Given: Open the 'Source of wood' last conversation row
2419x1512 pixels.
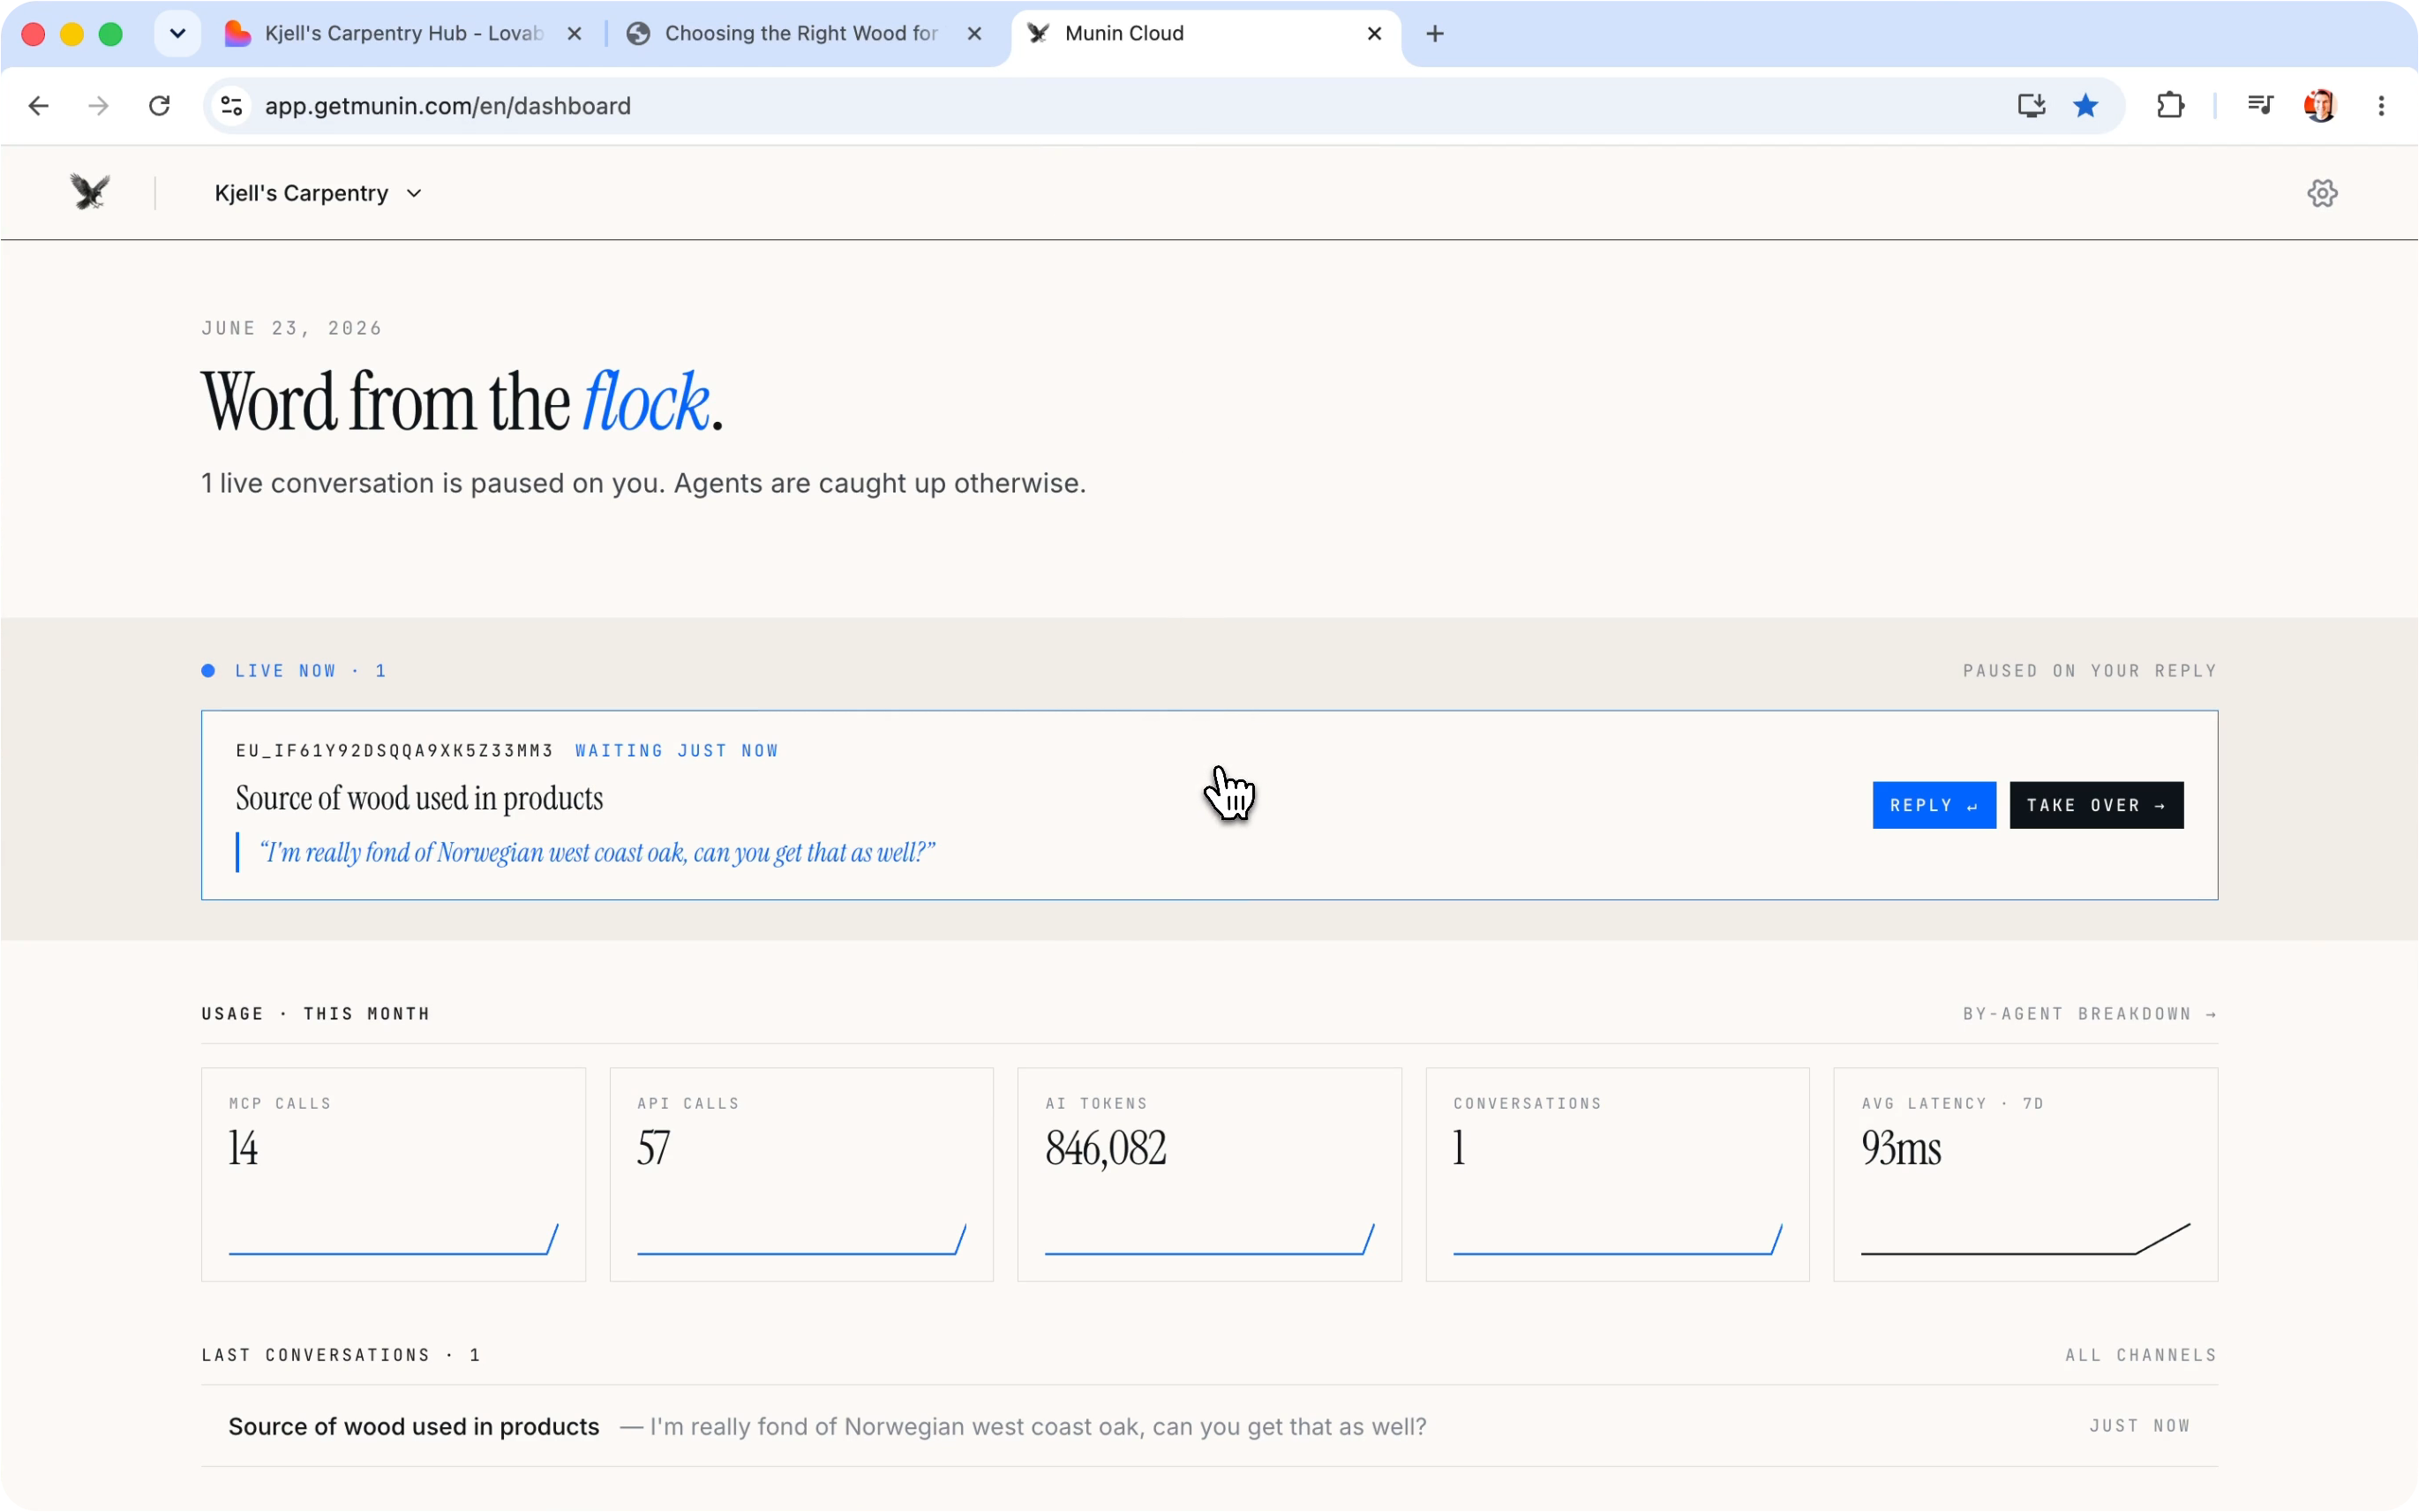Looking at the screenshot, I should point(1208,1426).
